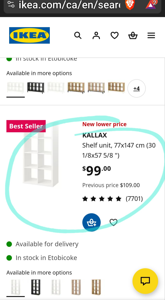Expand the +4 more options button
This screenshot has height=300, width=165.
137,88
